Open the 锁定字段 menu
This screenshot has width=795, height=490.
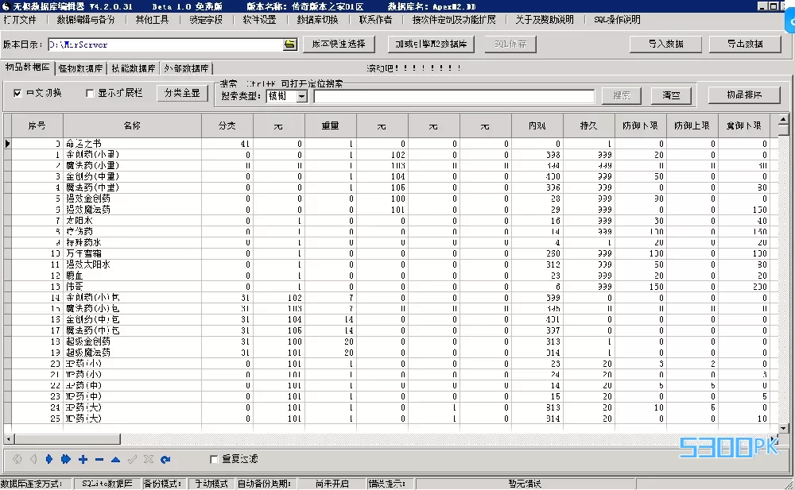point(206,20)
